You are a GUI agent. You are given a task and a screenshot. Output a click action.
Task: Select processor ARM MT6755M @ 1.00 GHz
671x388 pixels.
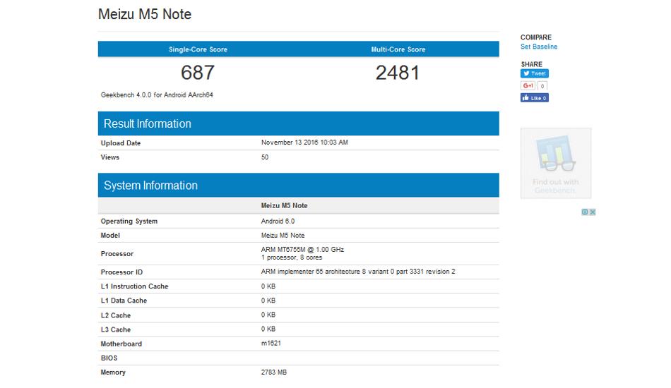coord(302,250)
